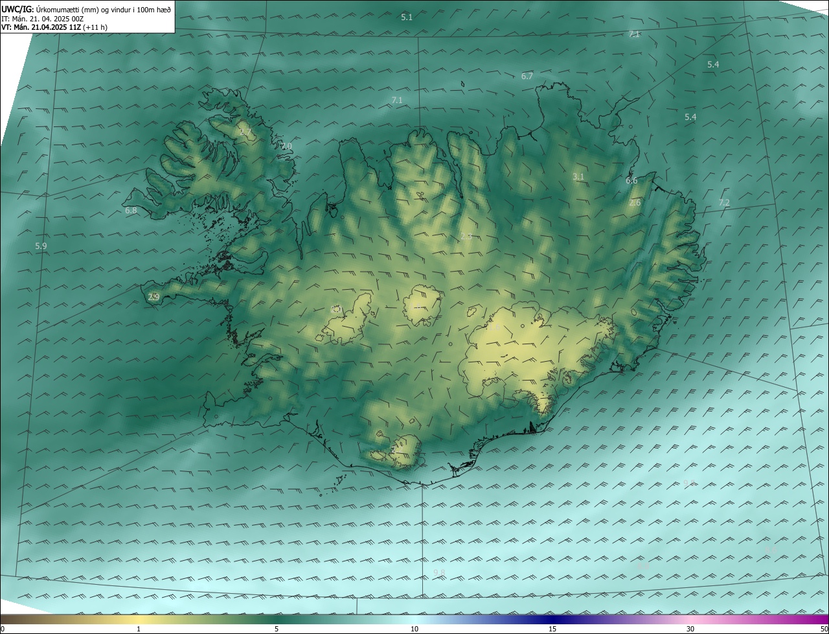829x634 pixels.
Task: Click the '0' tick on the color scale
Action: tap(3, 629)
